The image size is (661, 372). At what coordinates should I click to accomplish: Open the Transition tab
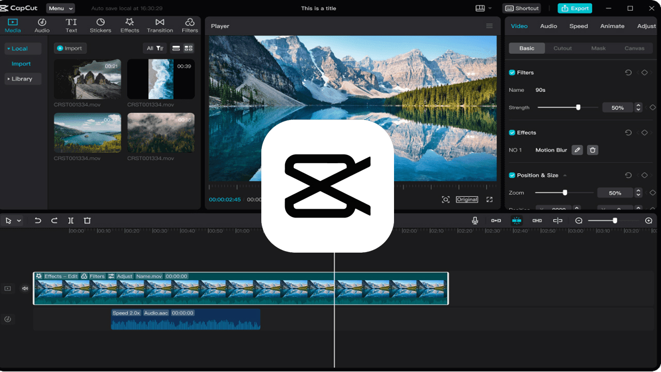[x=160, y=25]
